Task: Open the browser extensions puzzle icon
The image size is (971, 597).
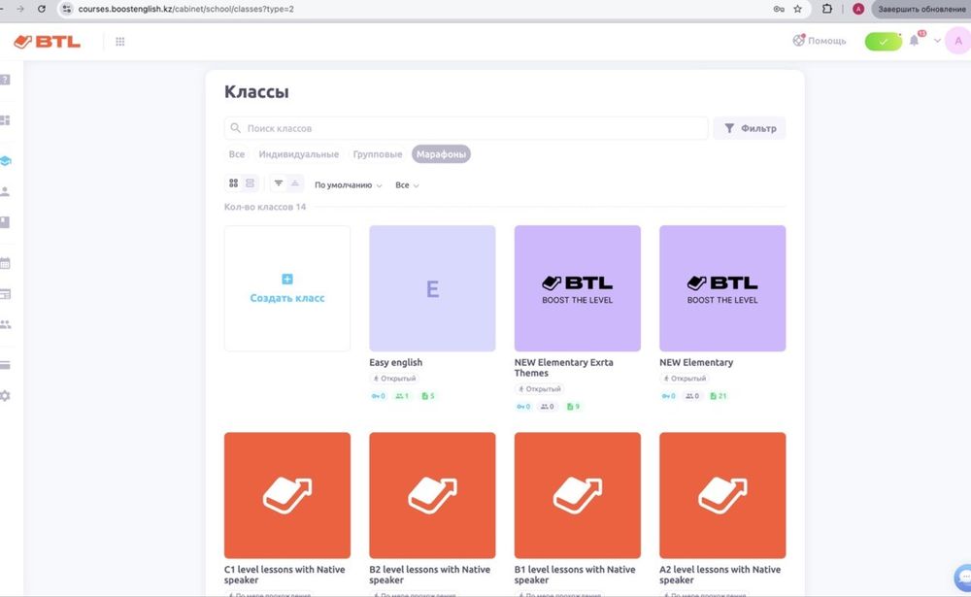Action: tap(826, 9)
